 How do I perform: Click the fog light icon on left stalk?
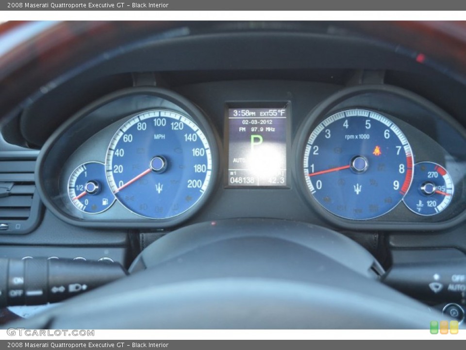coord(78,288)
